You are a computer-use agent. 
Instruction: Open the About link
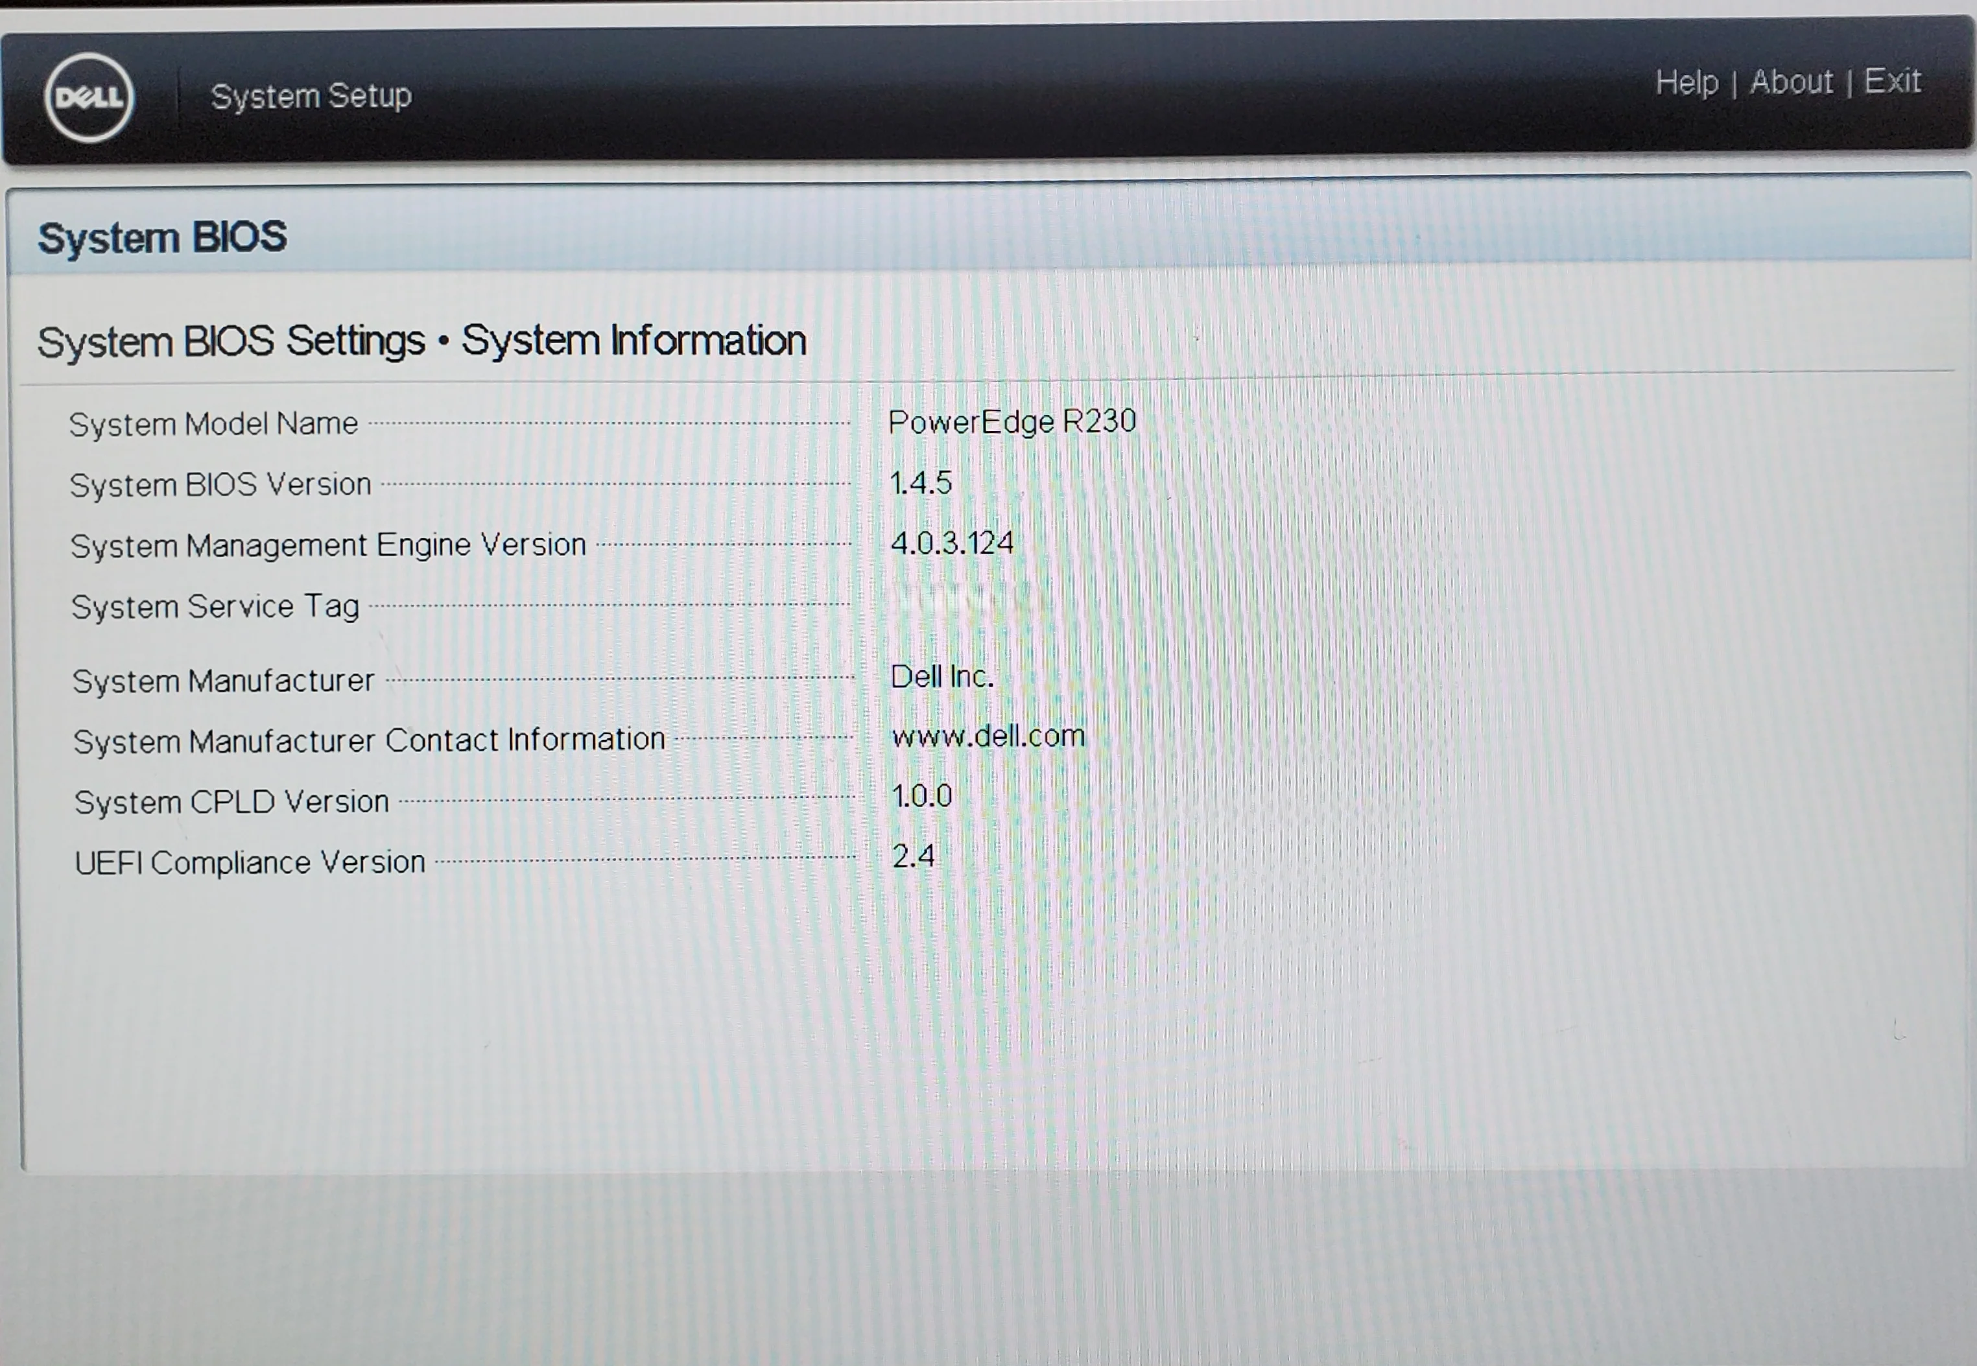[x=1792, y=82]
